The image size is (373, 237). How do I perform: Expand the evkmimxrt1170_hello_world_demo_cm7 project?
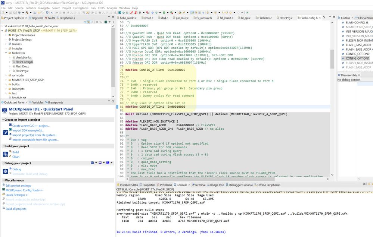2,26
